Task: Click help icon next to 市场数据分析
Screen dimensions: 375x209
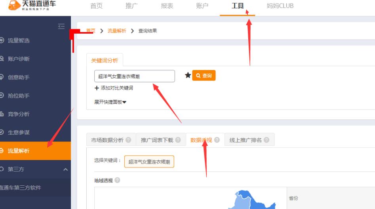Action: [x=128, y=140]
